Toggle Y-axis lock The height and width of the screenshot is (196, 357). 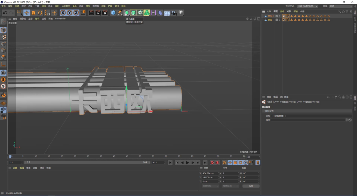69,13
